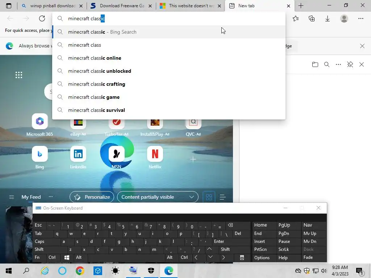
Task: Switch feed to list view
Action: pos(222,197)
